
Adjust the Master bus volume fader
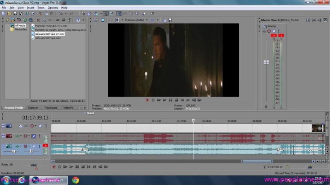click(266, 62)
